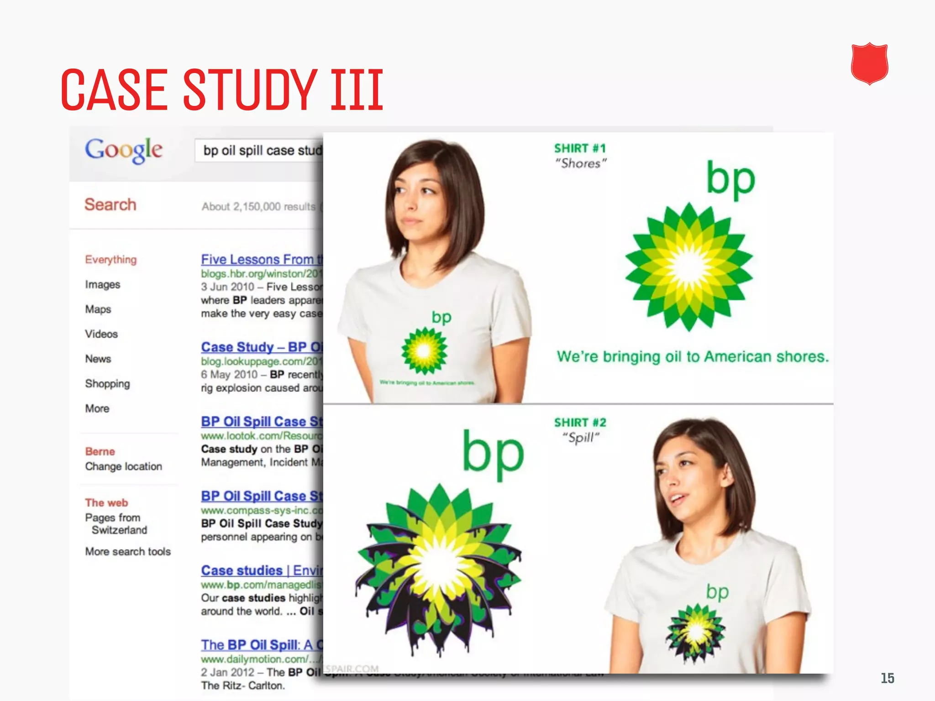This screenshot has height=701, width=935.
Task: Select 'Pages from Switzerland' filter
Action: 116,523
